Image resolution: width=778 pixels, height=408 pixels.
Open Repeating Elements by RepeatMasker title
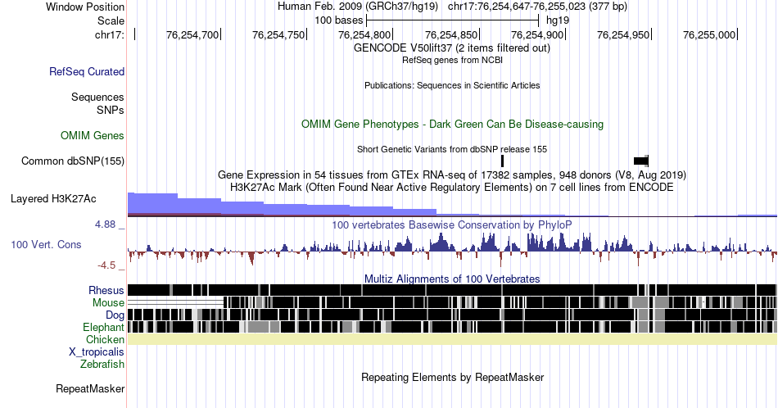tap(452, 377)
